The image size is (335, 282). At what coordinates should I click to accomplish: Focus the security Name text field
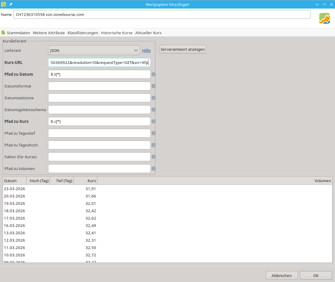(162, 14)
